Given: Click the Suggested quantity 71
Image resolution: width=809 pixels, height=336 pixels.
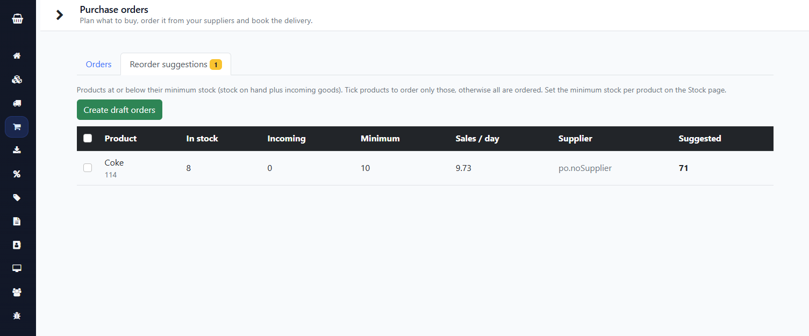Looking at the screenshot, I should coord(683,168).
